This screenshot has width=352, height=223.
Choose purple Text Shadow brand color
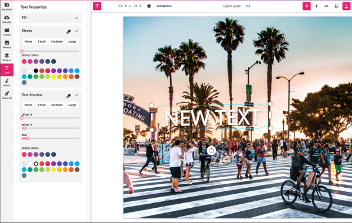tap(36, 154)
